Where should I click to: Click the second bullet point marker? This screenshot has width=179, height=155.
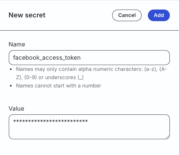click(x=11, y=86)
